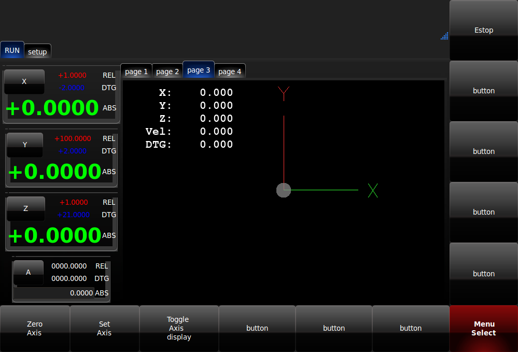The width and height of the screenshot is (518, 352).
Task: Click the preview X: 0.000 readout
Action: (196, 92)
